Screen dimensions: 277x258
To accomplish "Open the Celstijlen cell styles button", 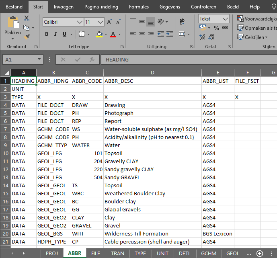I will 252,37.
